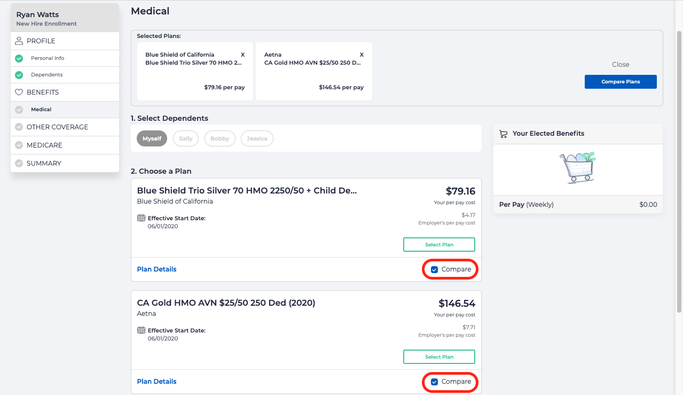Viewport: 683px width, 395px height.
Task: Click the Profile person icon in sidebar
Action: [19, 41]
